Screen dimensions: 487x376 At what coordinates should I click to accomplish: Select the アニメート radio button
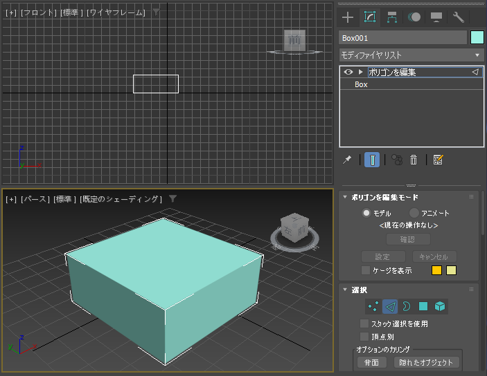coord(414,213)
